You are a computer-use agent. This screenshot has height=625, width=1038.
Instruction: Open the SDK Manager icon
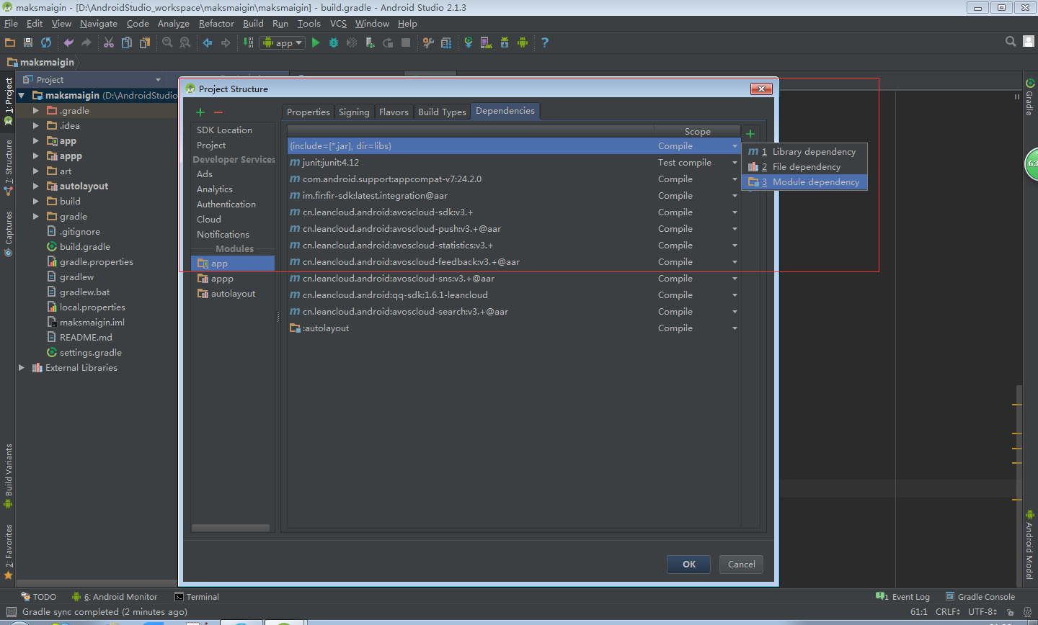505,42
